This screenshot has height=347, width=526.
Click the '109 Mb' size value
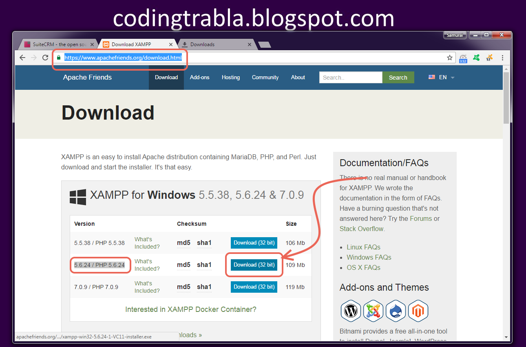coord(295,265)
